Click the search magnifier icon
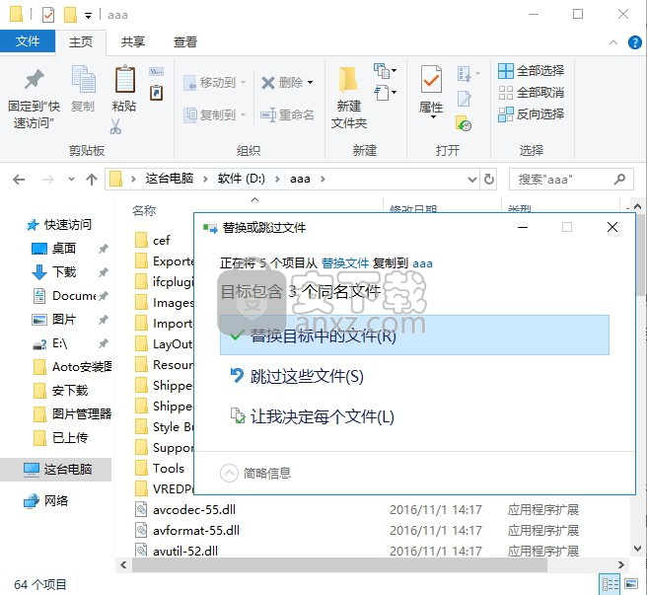647x595 pixels. pos(619,179)
